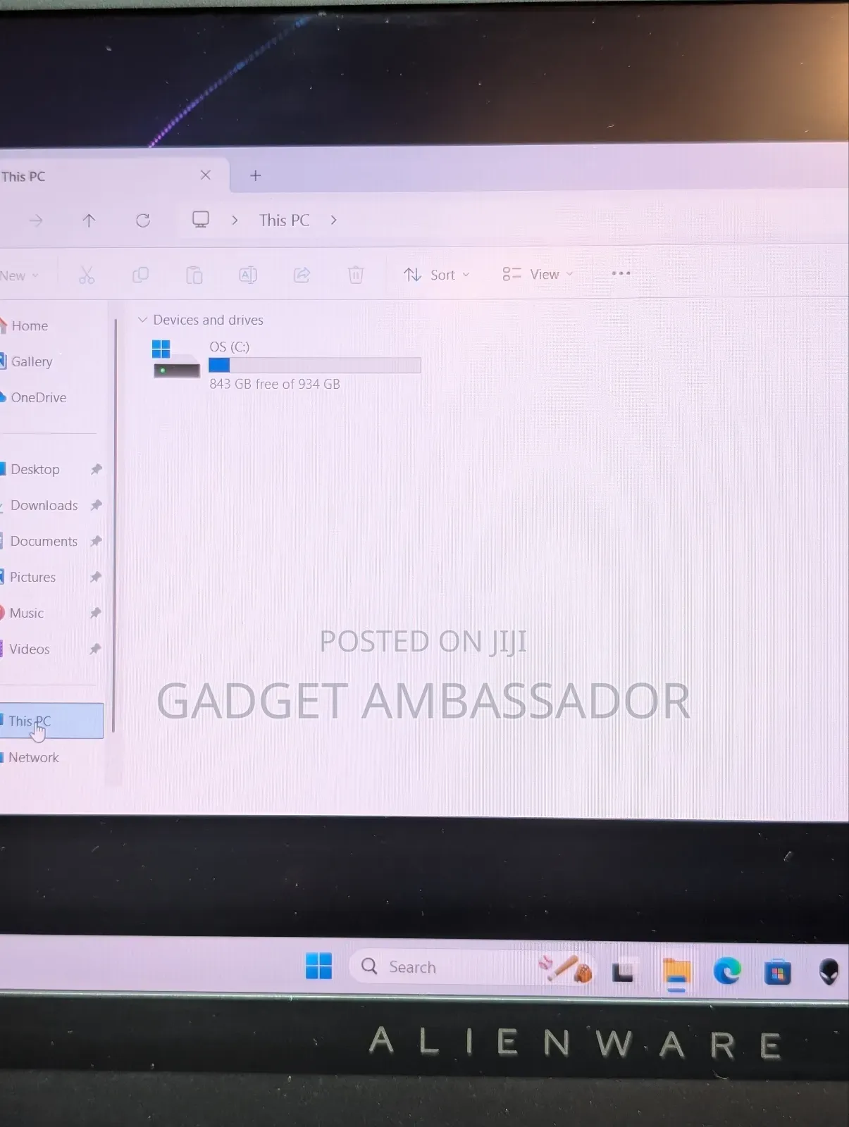The width and height of the screenshot is (849, 1127).
Task: Click the Downloads pin icon
Action: (x=96, y=505)
